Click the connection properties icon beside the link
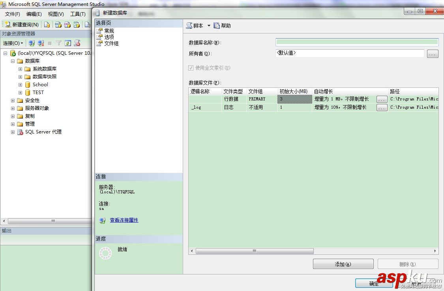This screenshot has width=444, height=291. (x=103, y=221)
